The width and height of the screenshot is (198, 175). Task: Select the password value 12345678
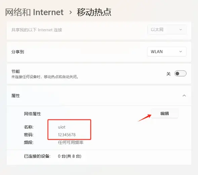(x=67, y=135)
